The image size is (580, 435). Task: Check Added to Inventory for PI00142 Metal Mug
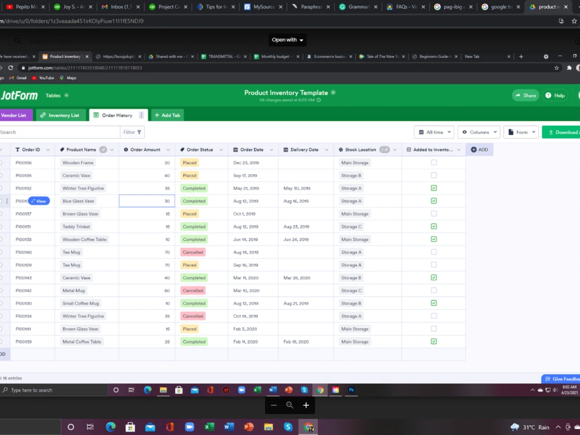(433, 291)
